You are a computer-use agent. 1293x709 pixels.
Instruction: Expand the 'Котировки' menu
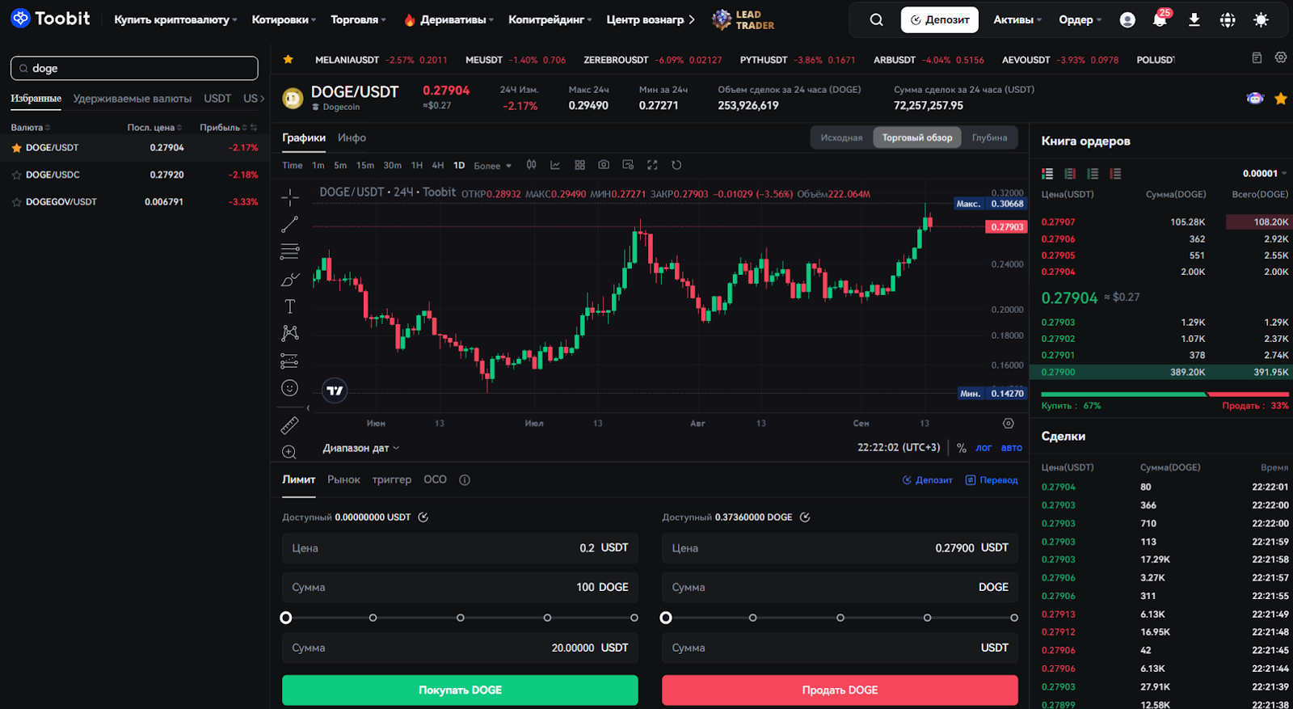coord(284,19)
